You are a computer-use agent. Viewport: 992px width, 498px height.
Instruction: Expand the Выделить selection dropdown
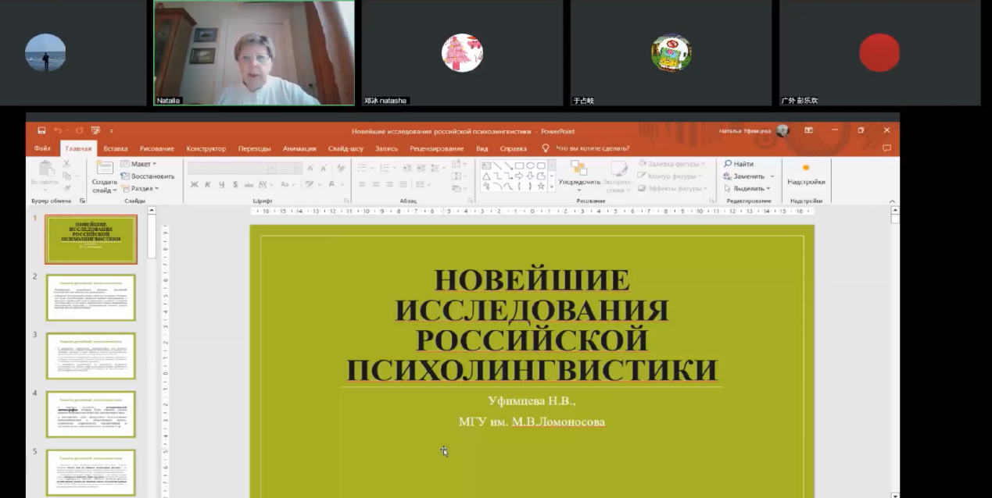point(748,188)
